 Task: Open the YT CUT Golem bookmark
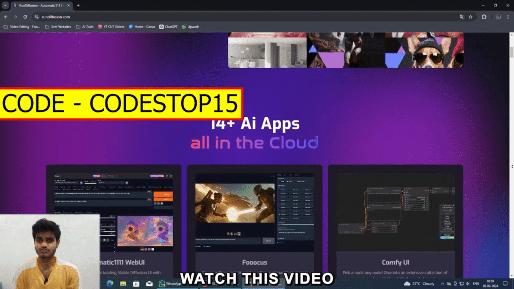pyautogui.click(x=111, y=27)
